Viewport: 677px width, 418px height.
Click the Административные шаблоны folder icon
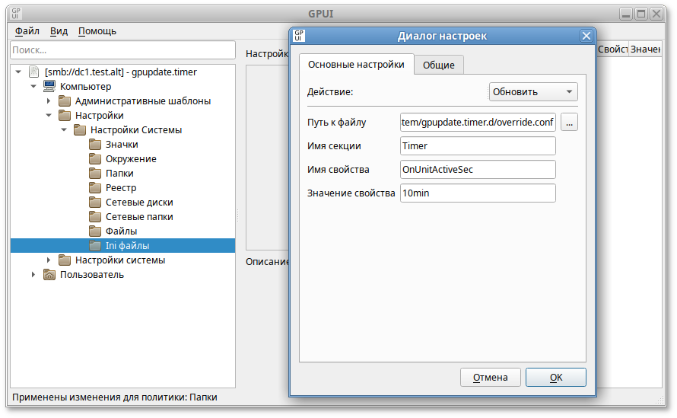click(64, 101)
